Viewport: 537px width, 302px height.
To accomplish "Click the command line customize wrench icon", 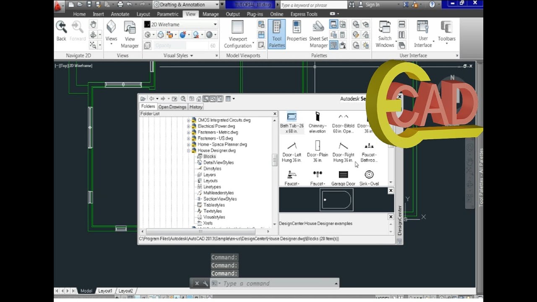I will click(205, 284).
